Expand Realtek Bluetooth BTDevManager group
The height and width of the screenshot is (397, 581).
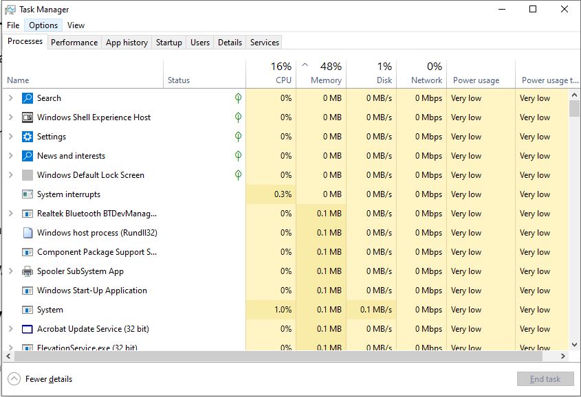pos(11,214)
